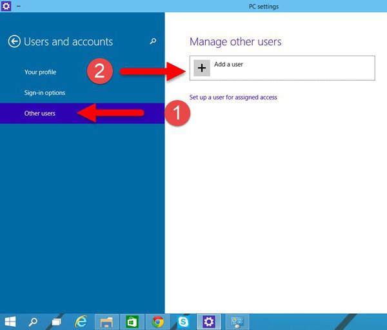Click the PC settings window title
The height and width of the screenshot is (330, 387).
[x=264, y=6]
